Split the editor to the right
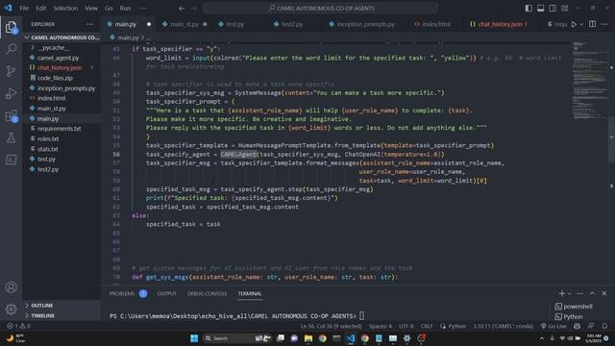615x346 pixels. [x=592, y=24]
